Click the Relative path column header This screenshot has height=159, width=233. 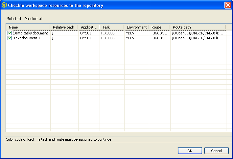(x=64, y=27)
